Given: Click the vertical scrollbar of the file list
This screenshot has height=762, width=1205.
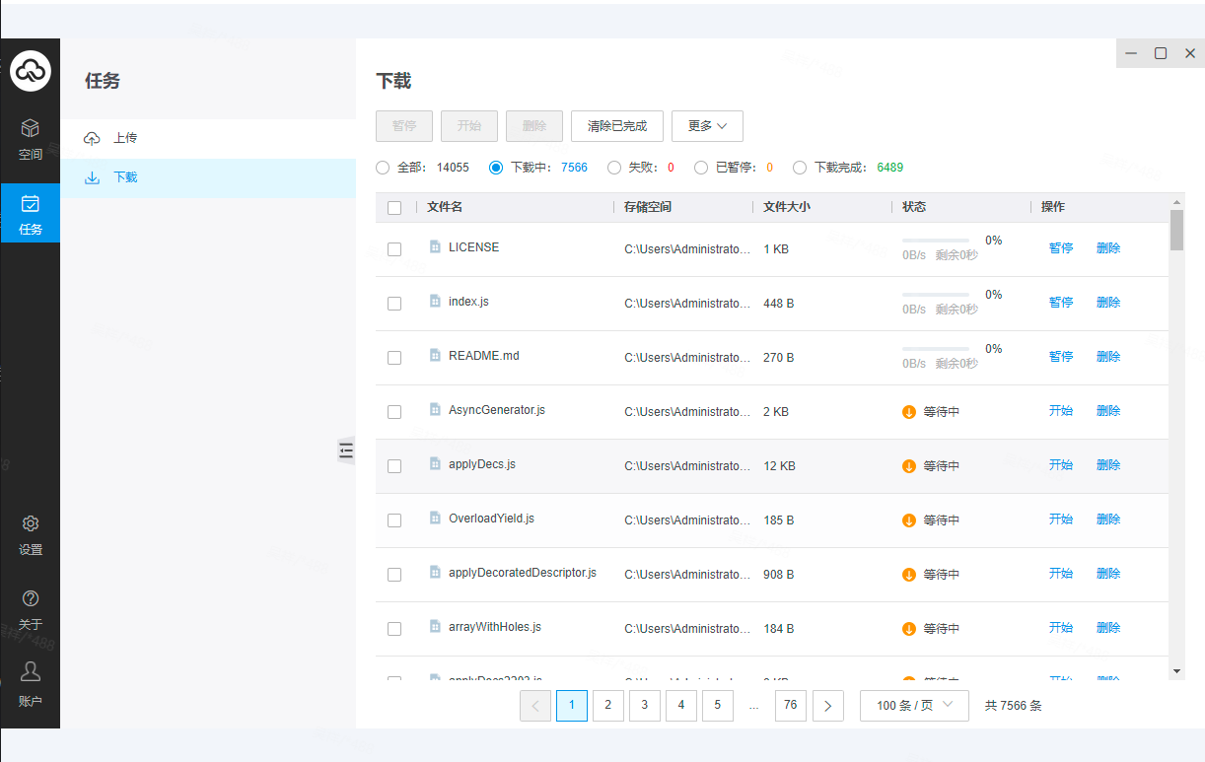Looking at the screenshot, I should [1176, 232].
